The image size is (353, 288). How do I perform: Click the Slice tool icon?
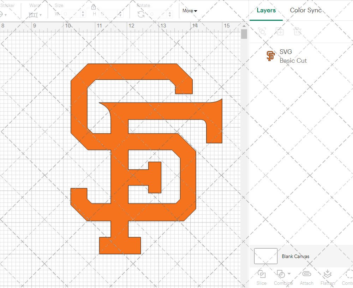pyautogui.click(x=262, y=274)
